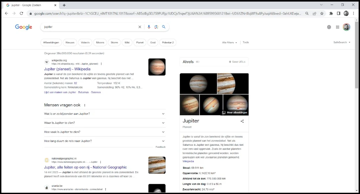This screenshot has height=194, width=360.
Task: Reload the page with the refresh icon
Action: pyautogui.click(x=21, y=13)
